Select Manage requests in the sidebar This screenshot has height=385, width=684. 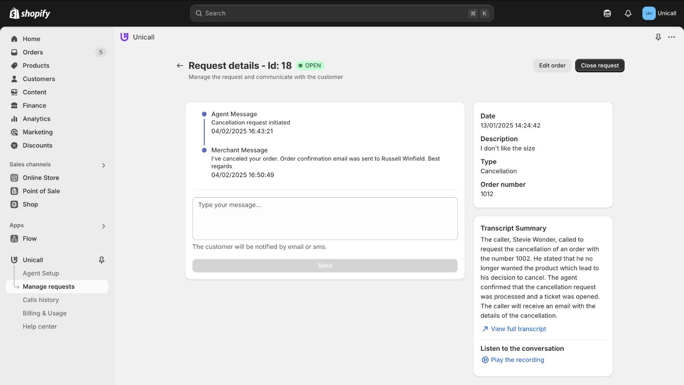click(x=57, y=287)
